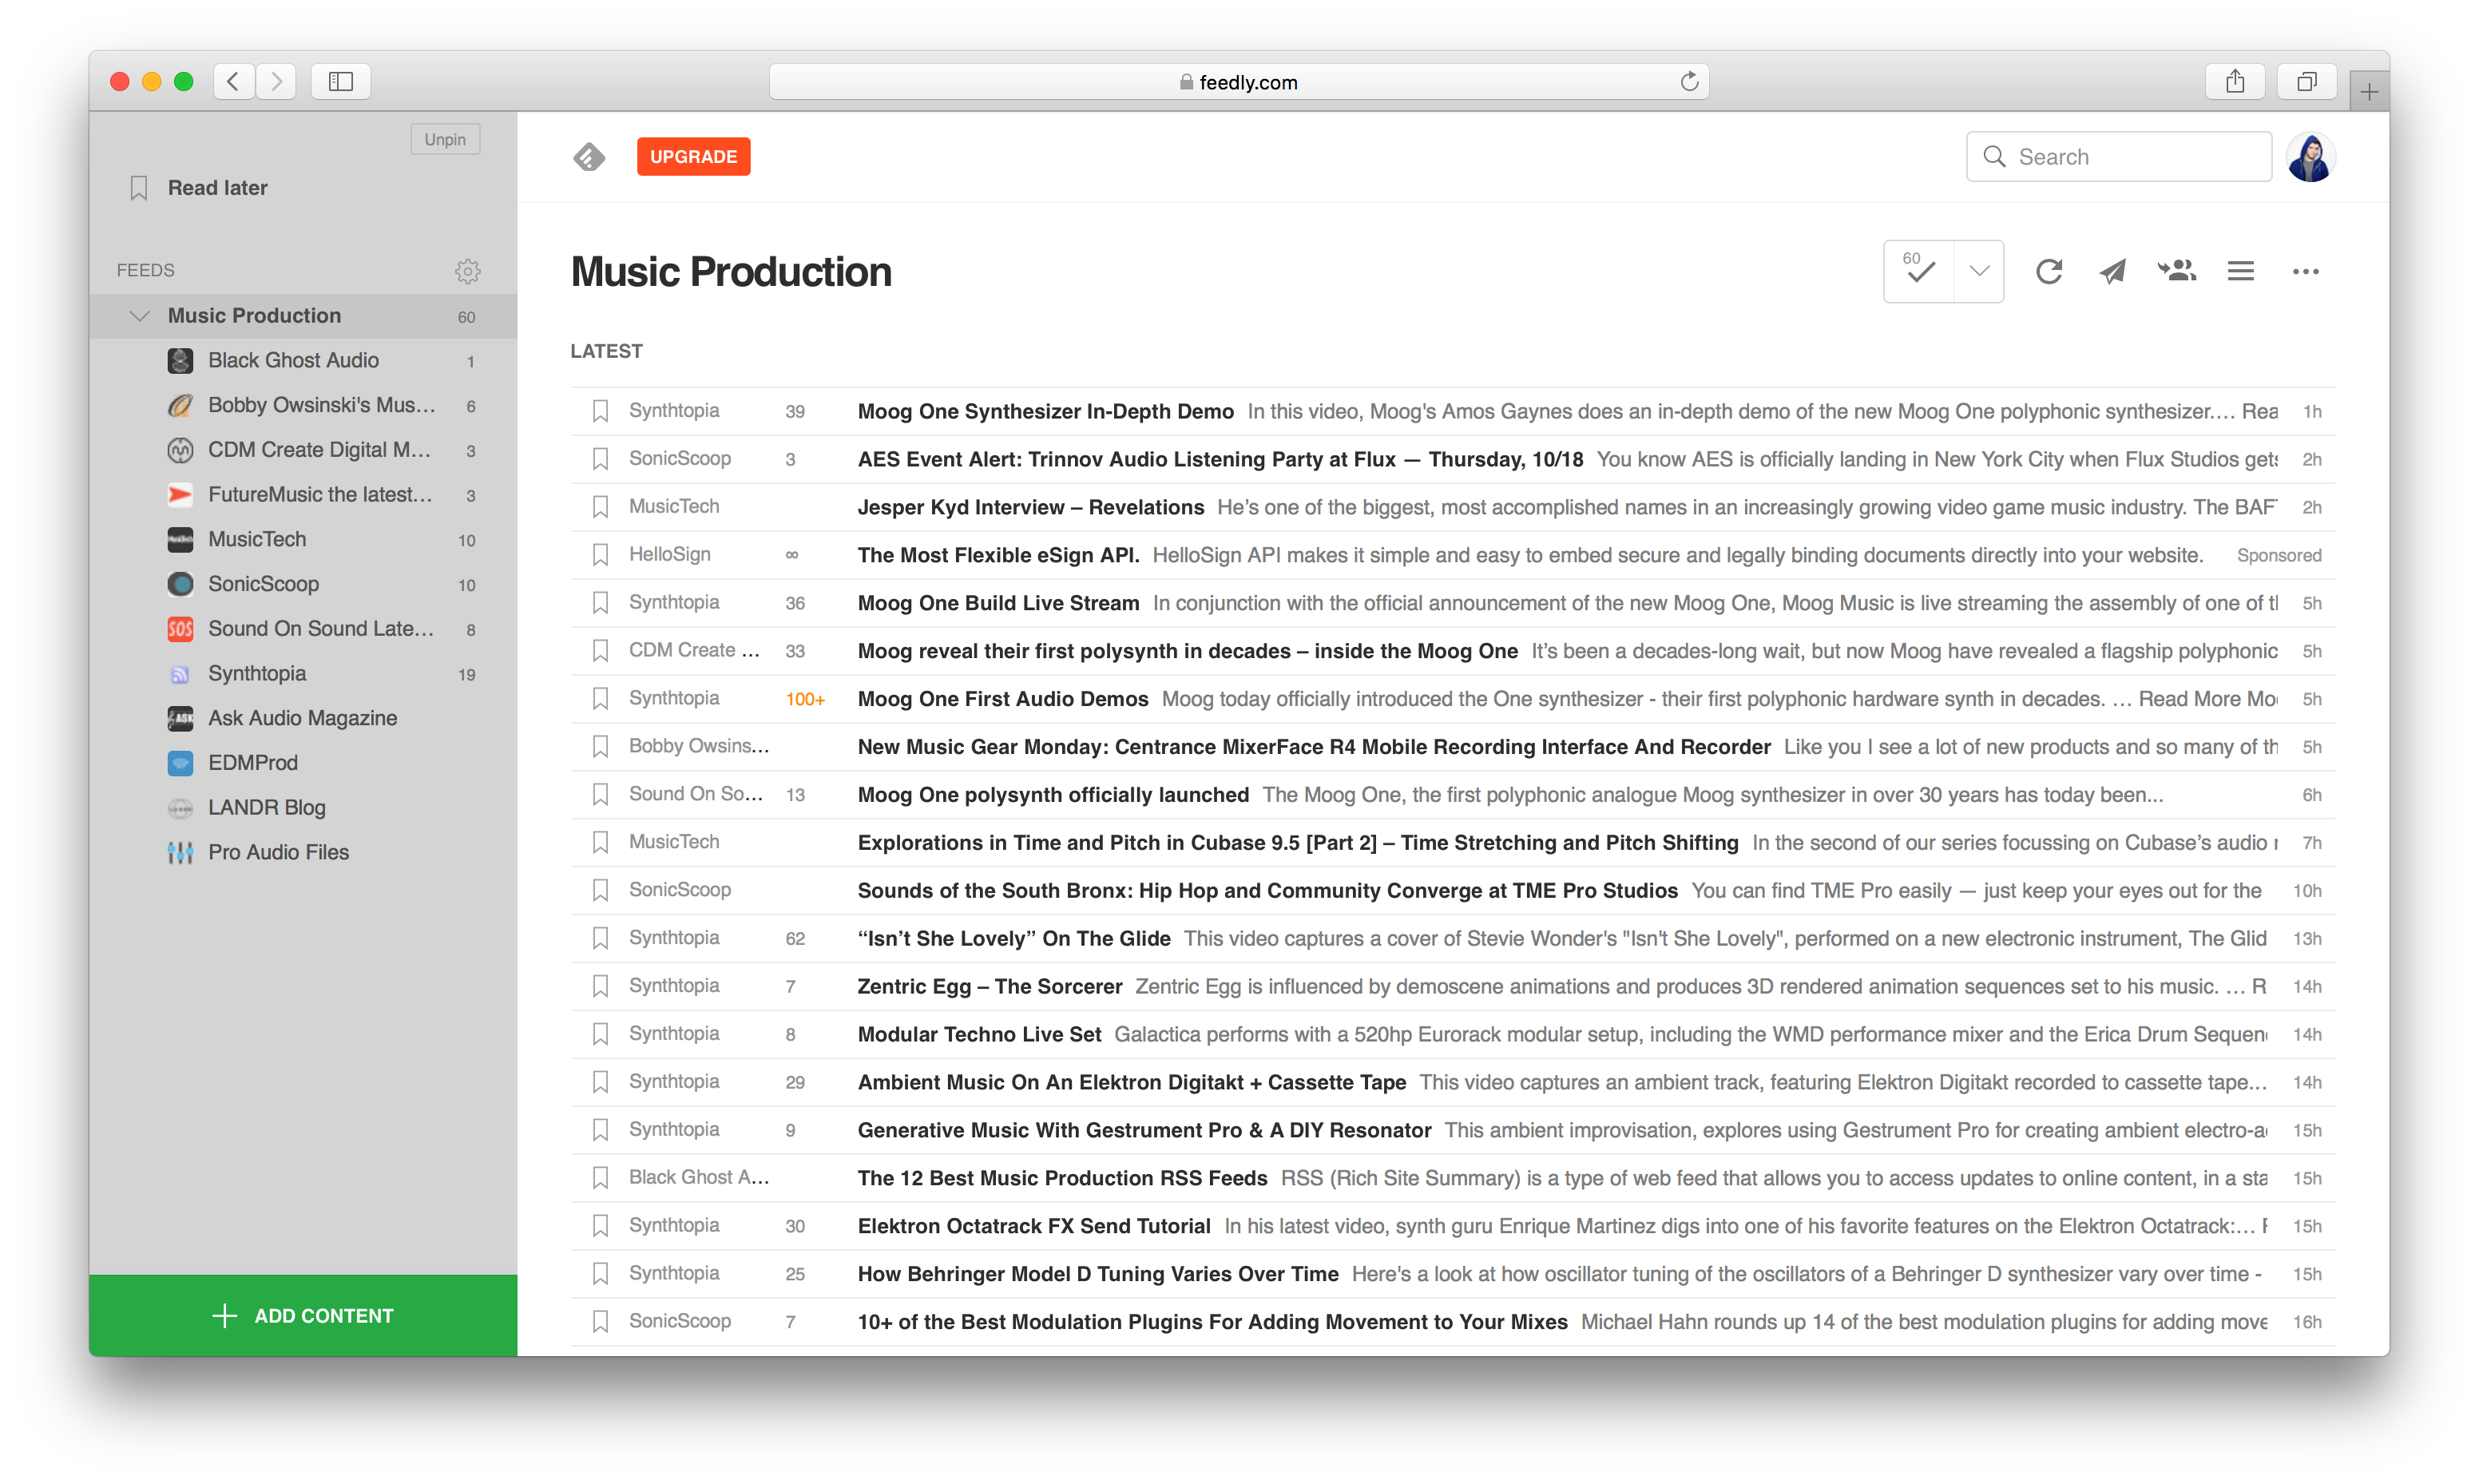Select the Music Production category row

click(x=303, y=316)
